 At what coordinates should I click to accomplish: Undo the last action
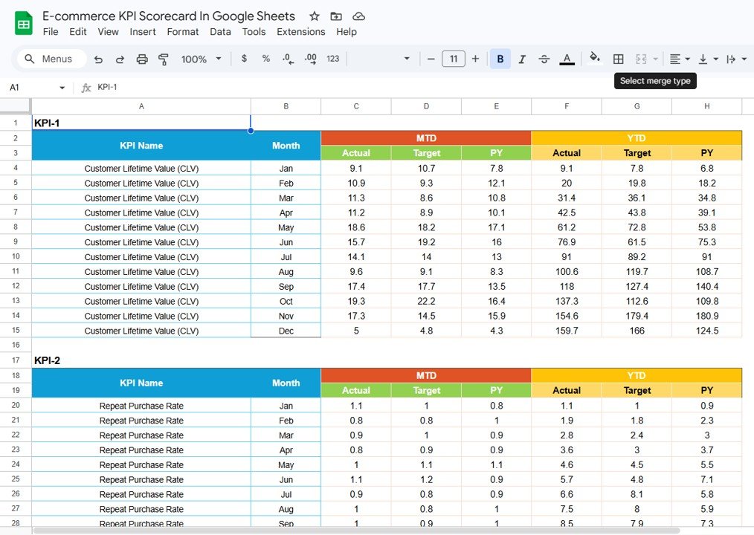pyautogui.click(x=99, y=59)
